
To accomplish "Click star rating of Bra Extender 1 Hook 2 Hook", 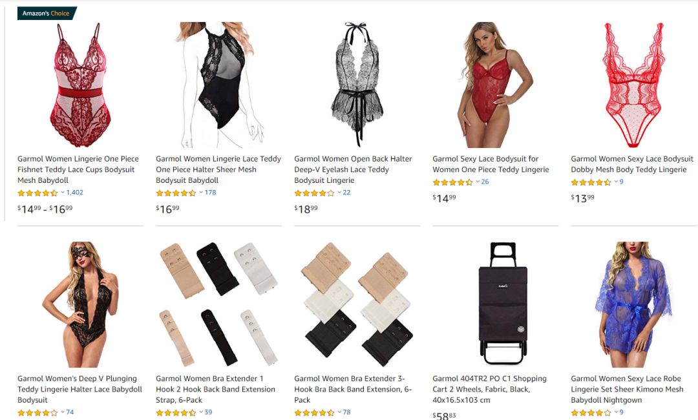I will pyautogui.click(x=176, y=412).
